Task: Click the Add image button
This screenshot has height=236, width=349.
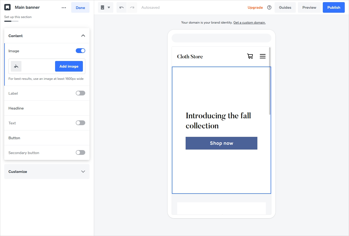Action: tap(69, 66)
